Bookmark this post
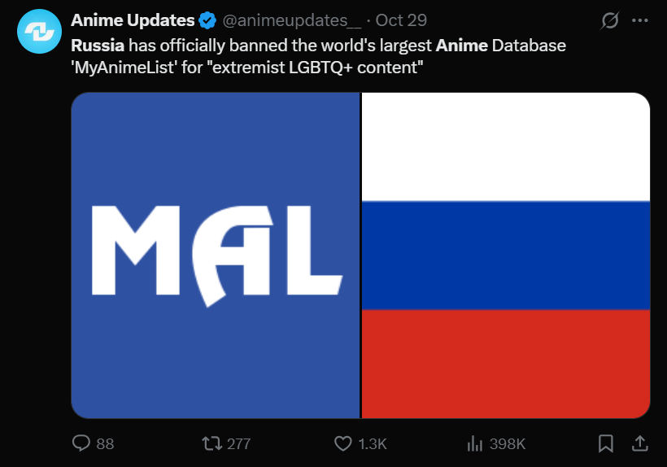 point(606,443)
